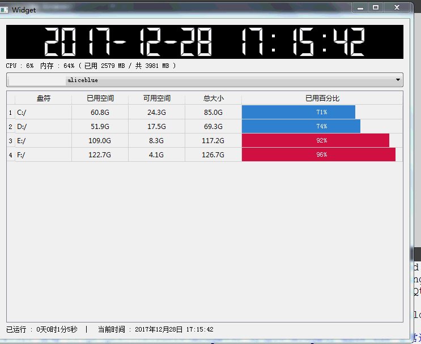Viewport: 421px width, 344px height.
Task: Click the 已用百分比 column header
Action: click(322, 98)
